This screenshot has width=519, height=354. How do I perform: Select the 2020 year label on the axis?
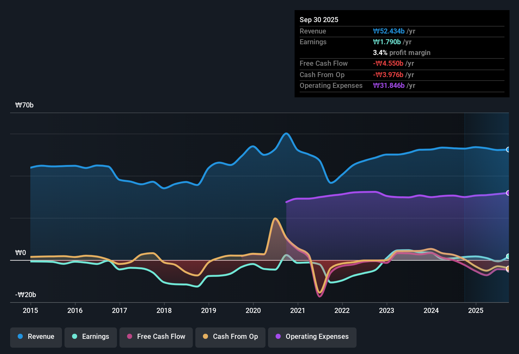[x=253, y=311]
